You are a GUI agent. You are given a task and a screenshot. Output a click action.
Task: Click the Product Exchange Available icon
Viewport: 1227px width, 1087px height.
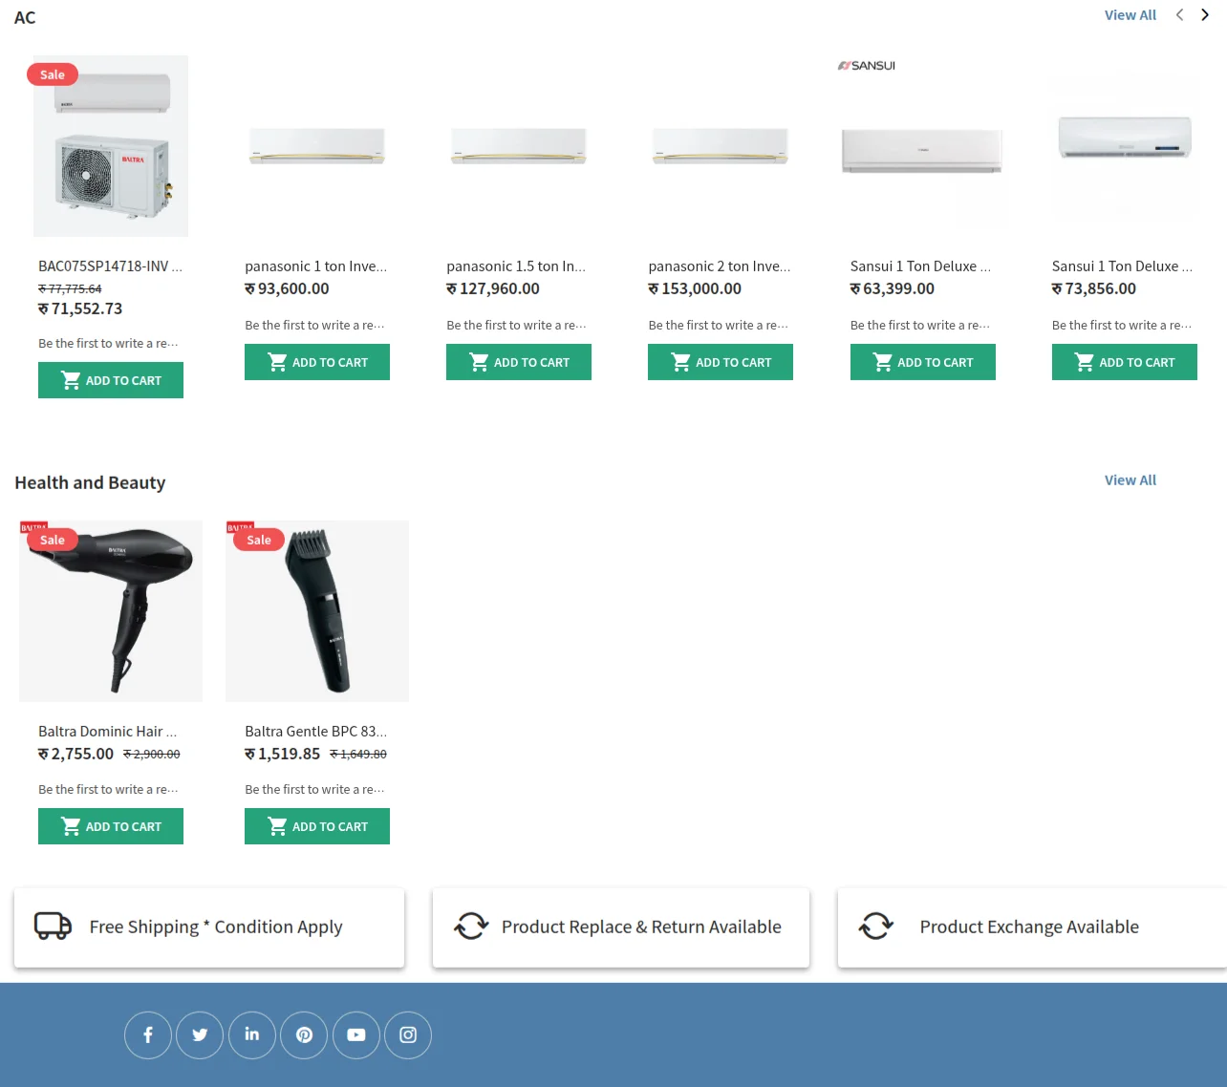pyautogui.click(x=876, y=926)
